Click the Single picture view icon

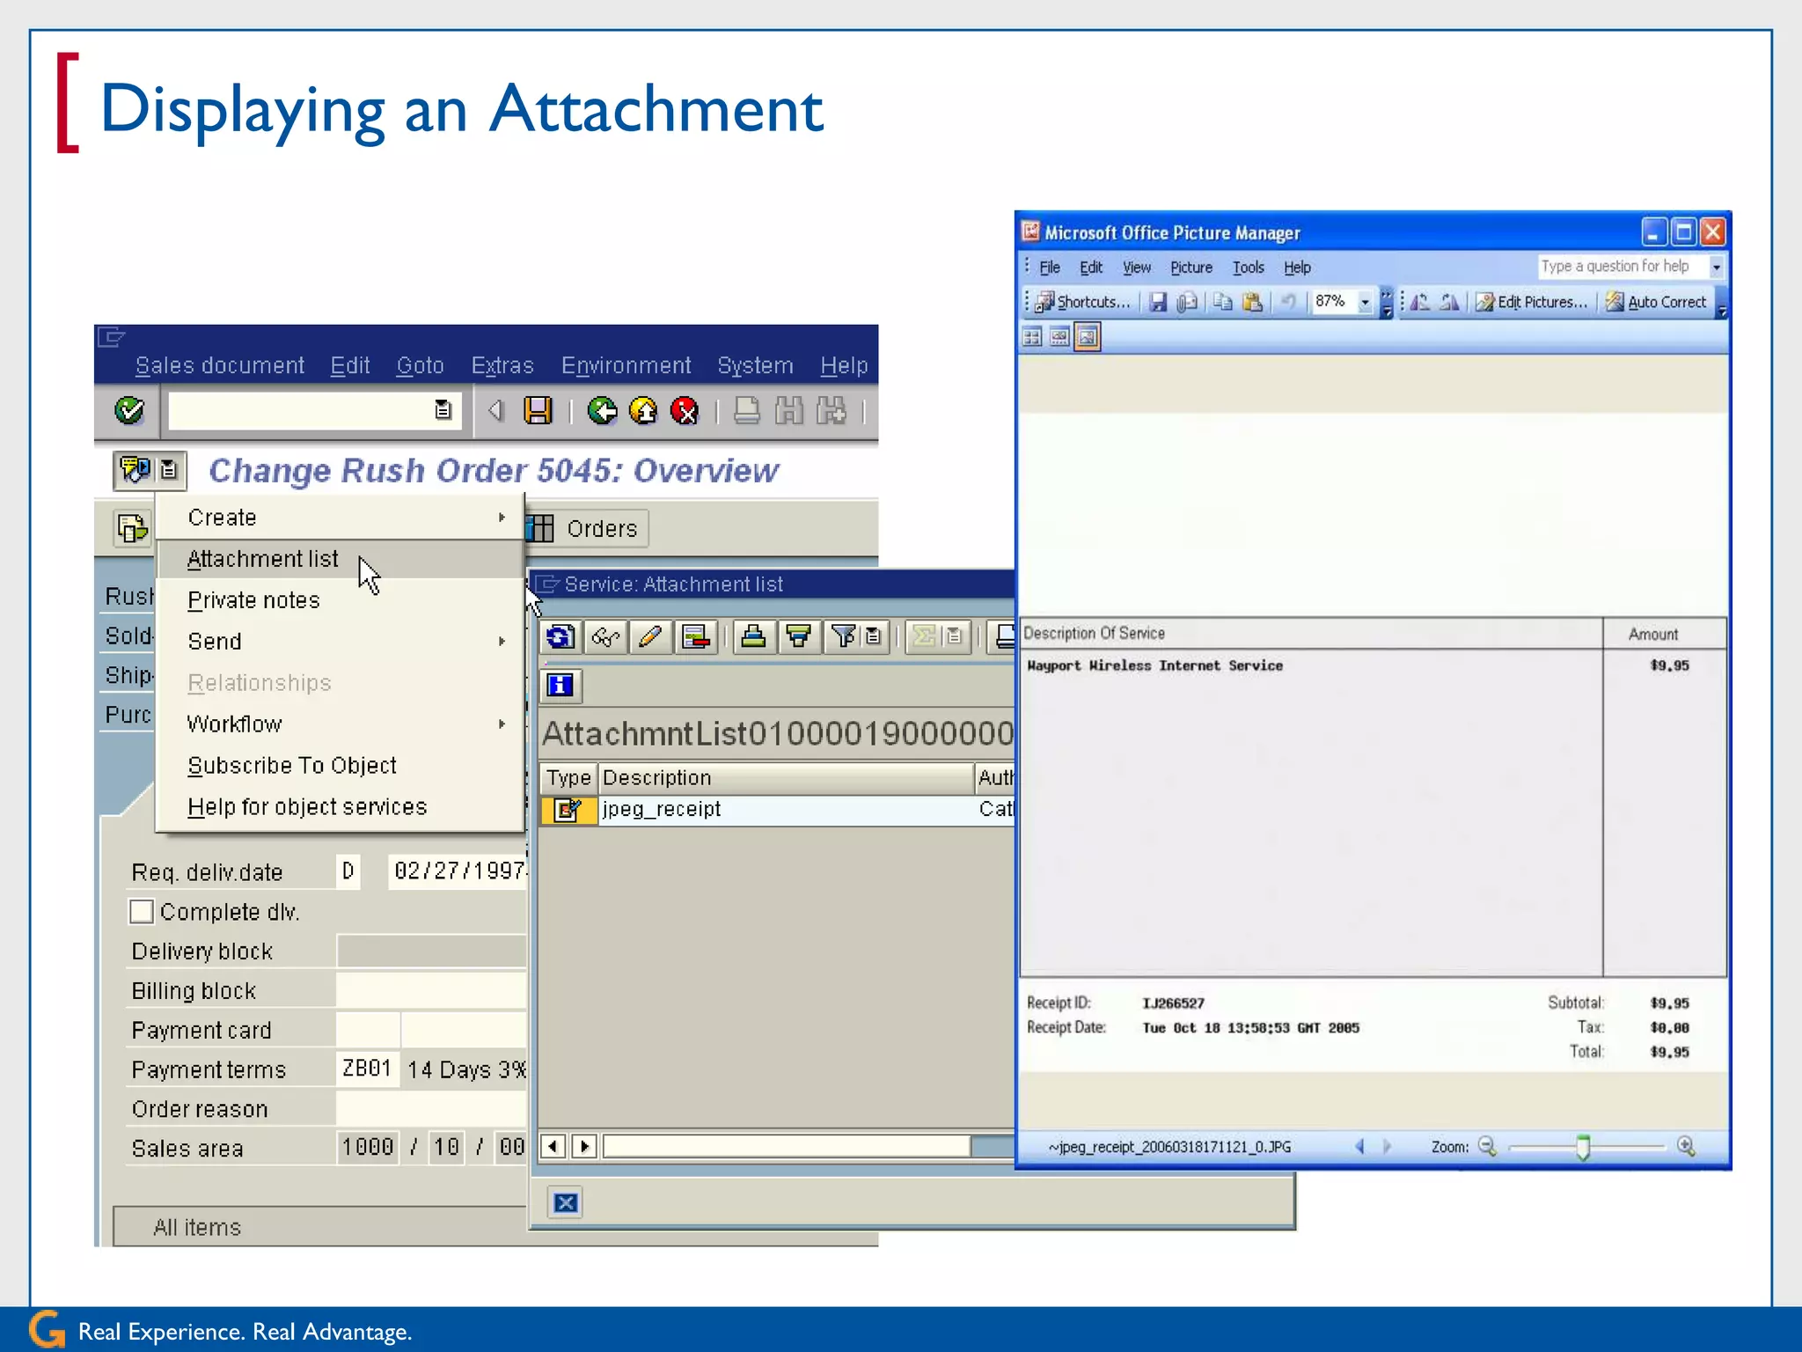(x=1088, y=336)
